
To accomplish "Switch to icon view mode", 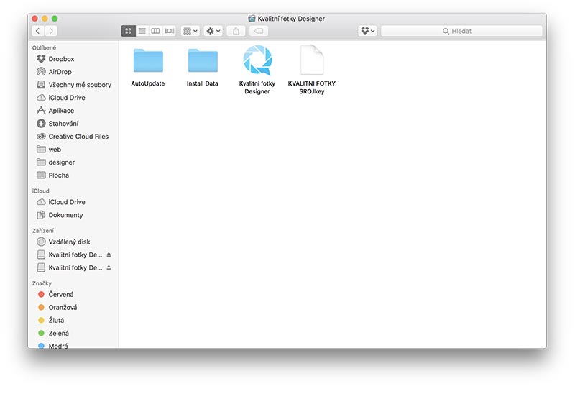I will click(128, 31).
